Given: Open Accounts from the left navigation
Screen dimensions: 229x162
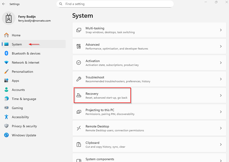Looking at the screenshot, I should coord(18,90).
